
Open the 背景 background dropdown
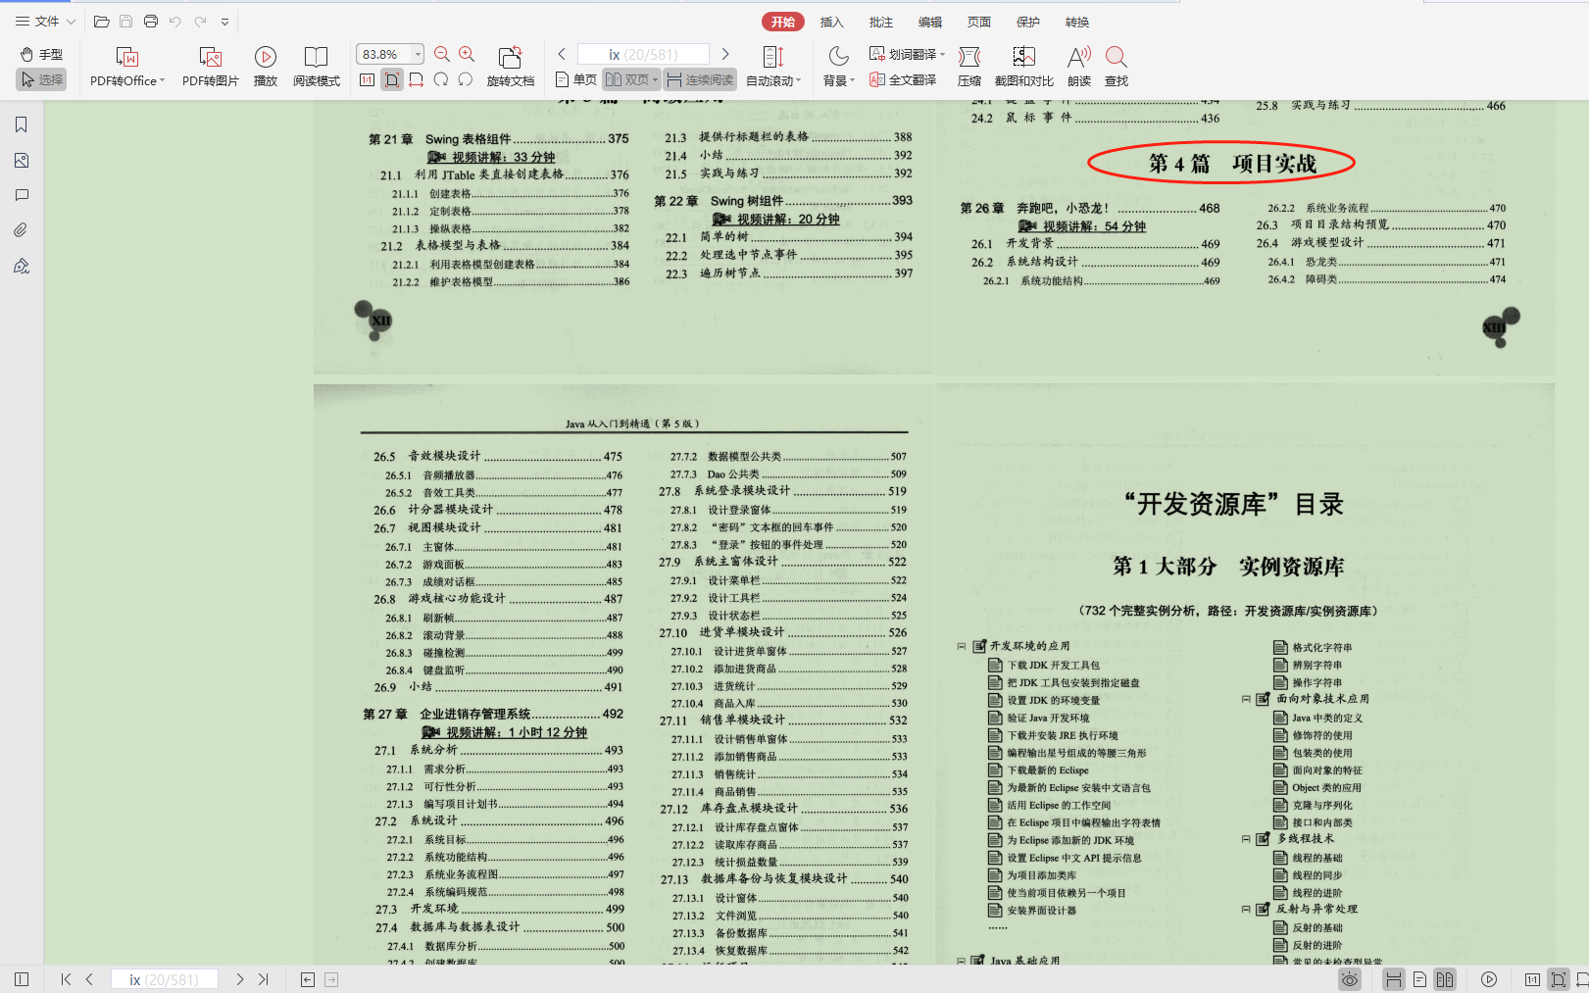click(x=839, y=67)
